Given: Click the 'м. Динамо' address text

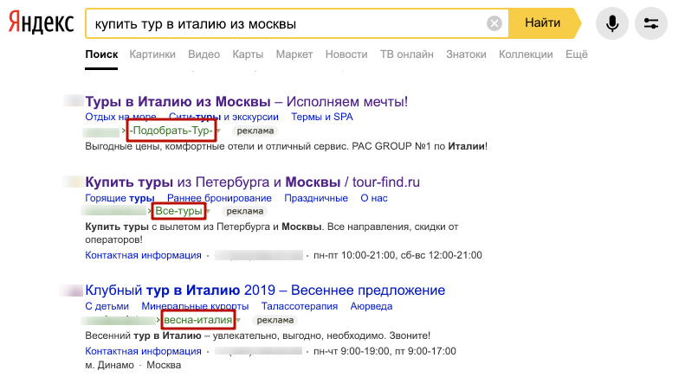Looking at the screenshot, I should click(109, 366).
